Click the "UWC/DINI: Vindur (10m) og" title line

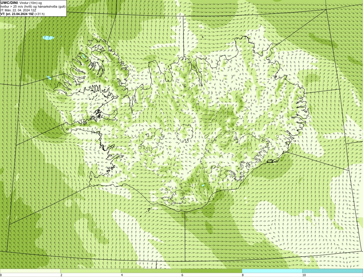pos(21,3)
